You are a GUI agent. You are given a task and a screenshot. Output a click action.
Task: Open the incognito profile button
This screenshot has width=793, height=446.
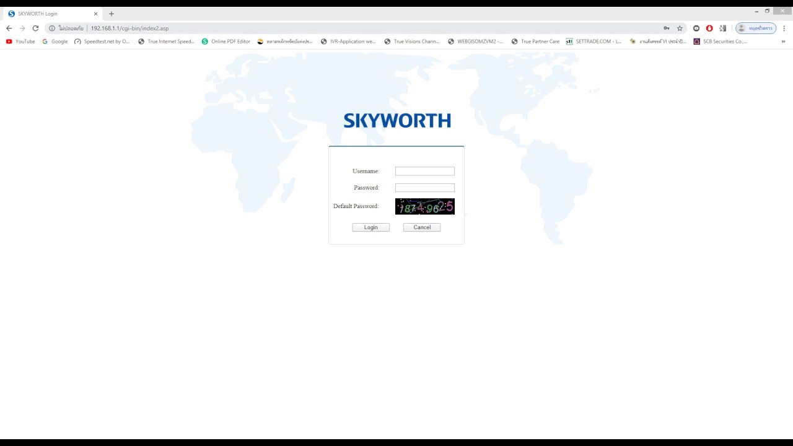coord(755,28)
